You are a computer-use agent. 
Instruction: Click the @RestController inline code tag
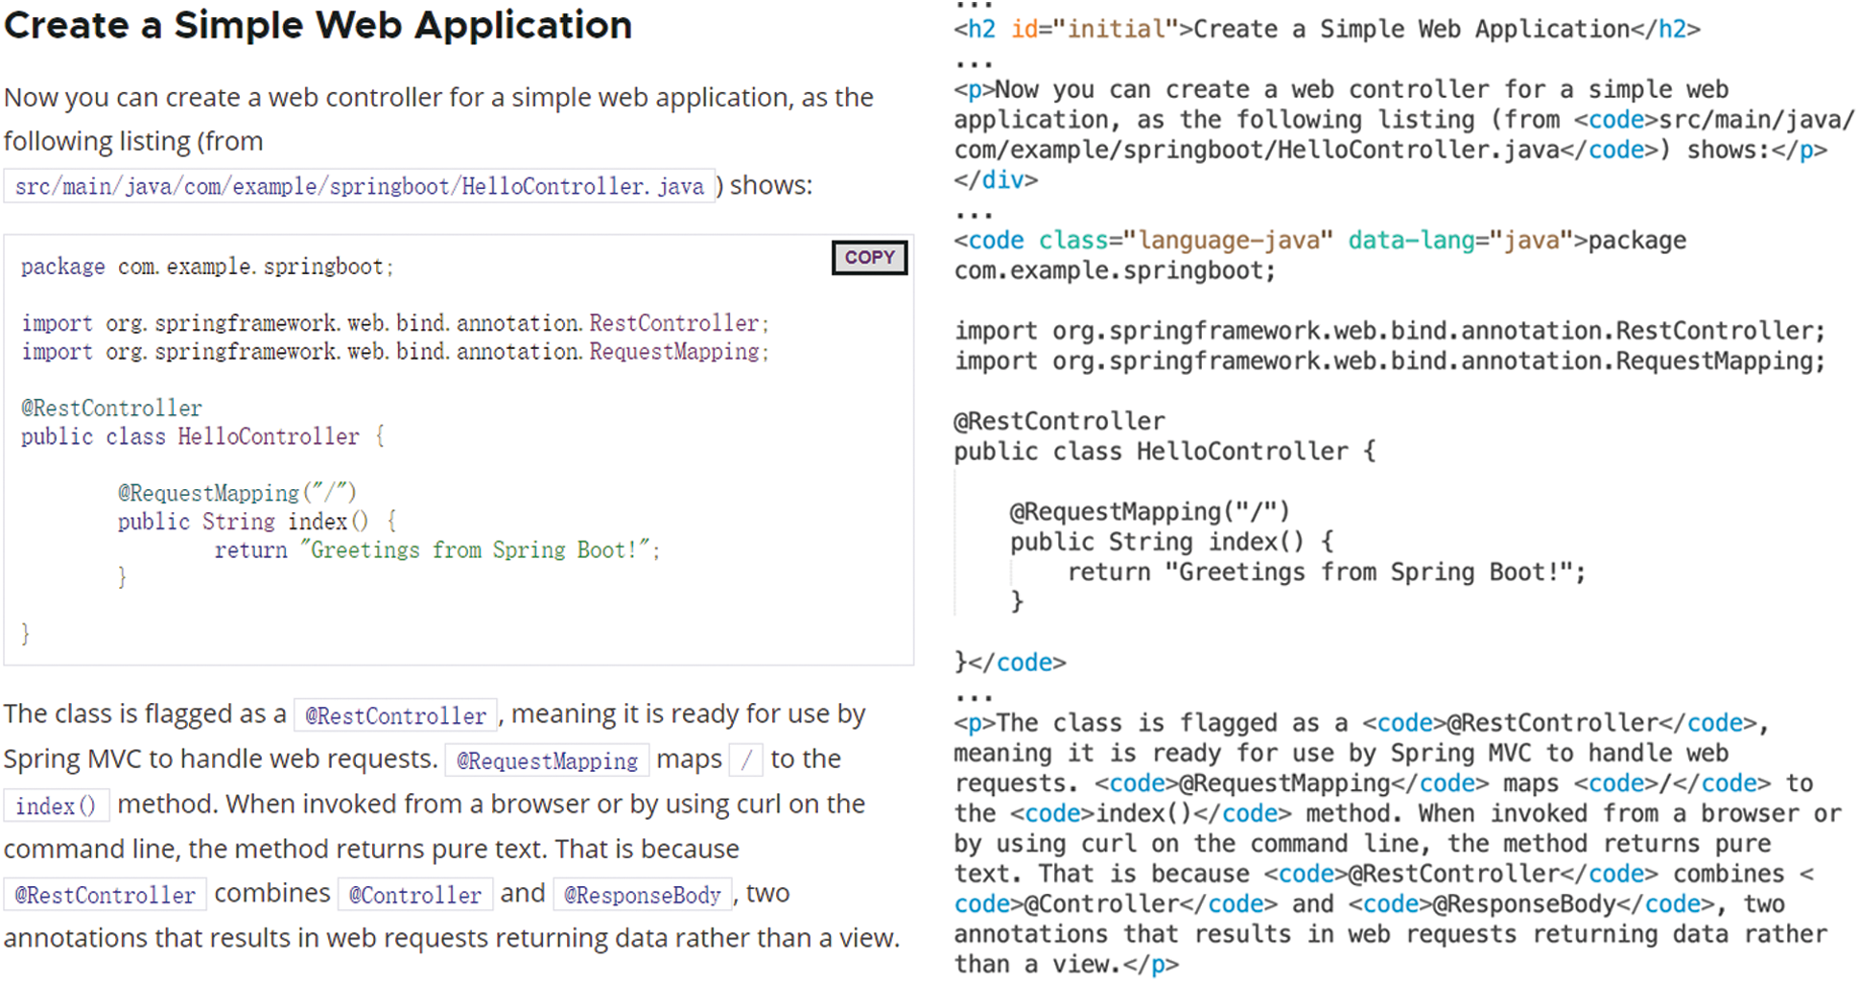(395, 714)
